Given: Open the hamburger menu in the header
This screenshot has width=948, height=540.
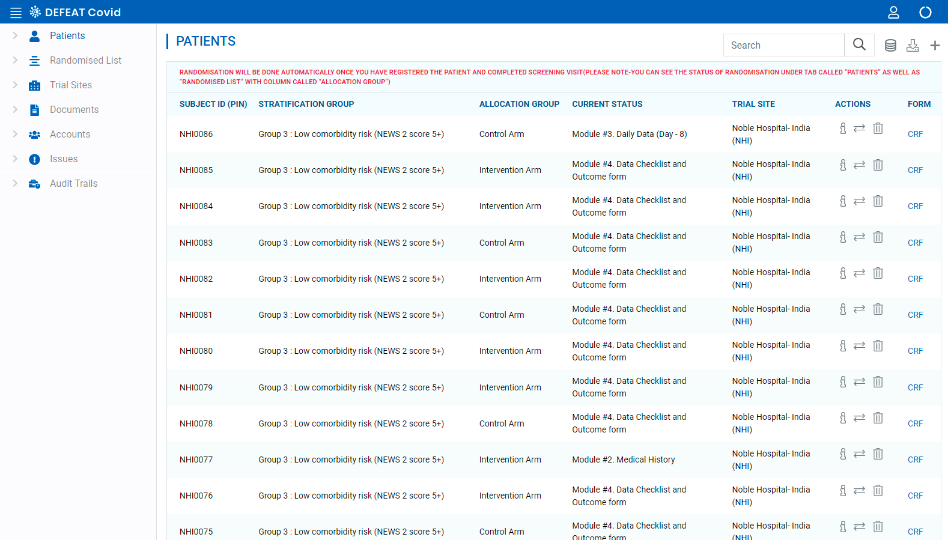Looking at the screenshot, I should pyautogui.click(x=16, y=13).
